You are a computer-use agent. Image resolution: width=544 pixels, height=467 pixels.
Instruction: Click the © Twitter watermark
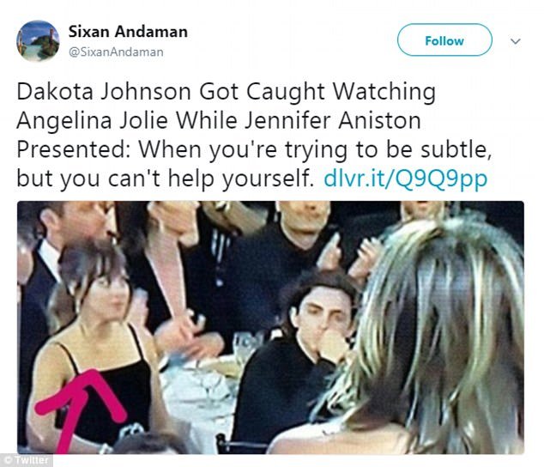click(27, 460)
